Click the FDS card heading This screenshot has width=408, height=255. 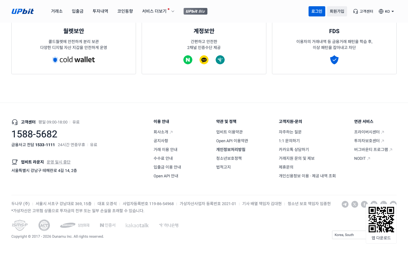pyautogui.click(x=334, y=31)
